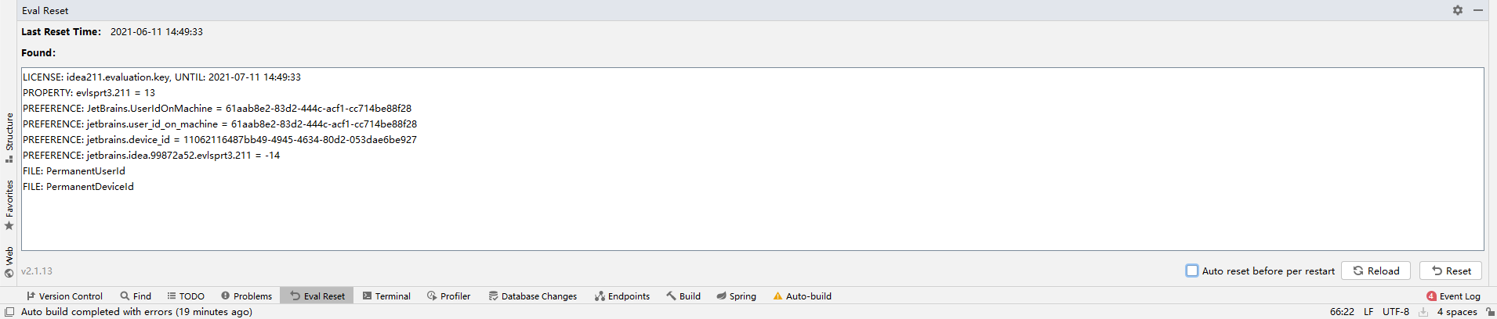Click the Reload button

[x=1376, y=271]
